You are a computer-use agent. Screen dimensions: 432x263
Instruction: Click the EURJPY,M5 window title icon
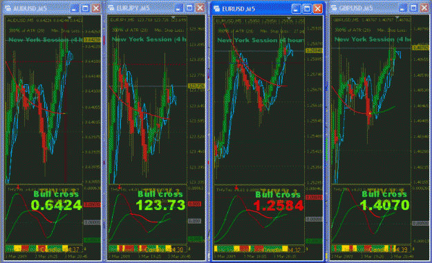pos(111,8)
